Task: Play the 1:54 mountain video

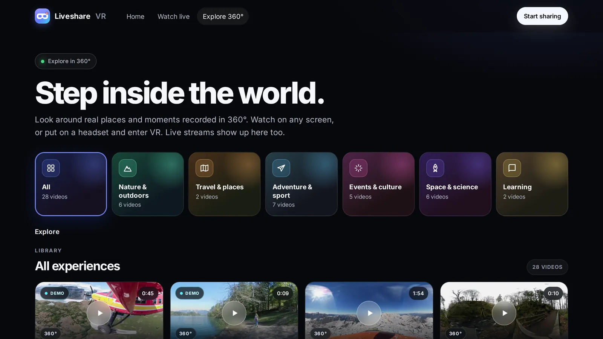Action: (x=369, y=313)
